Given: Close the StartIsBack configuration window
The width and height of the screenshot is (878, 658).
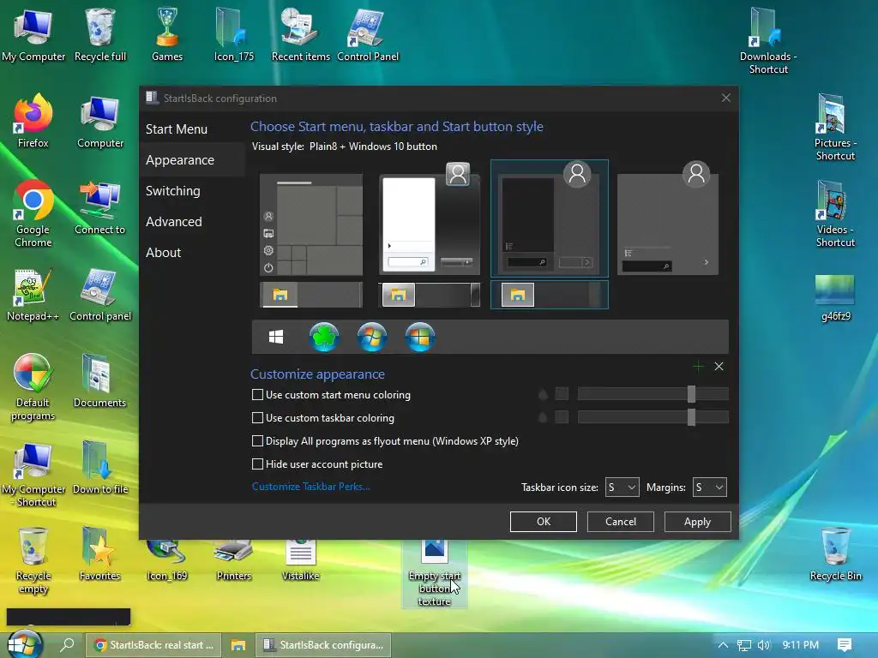Looking at the screenshot, I should 725,98.
